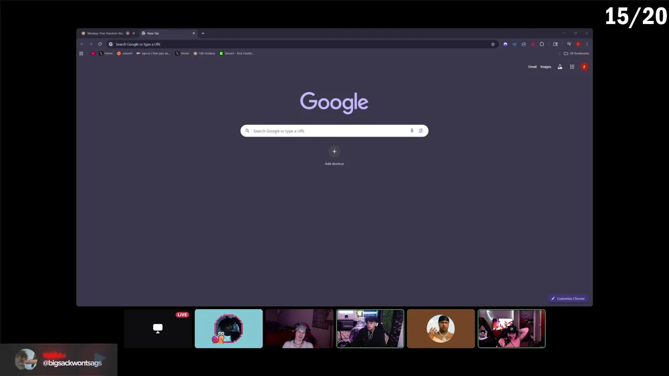Start voice search with microphone icon
This screenshot has width=669, height=376.
412,131
